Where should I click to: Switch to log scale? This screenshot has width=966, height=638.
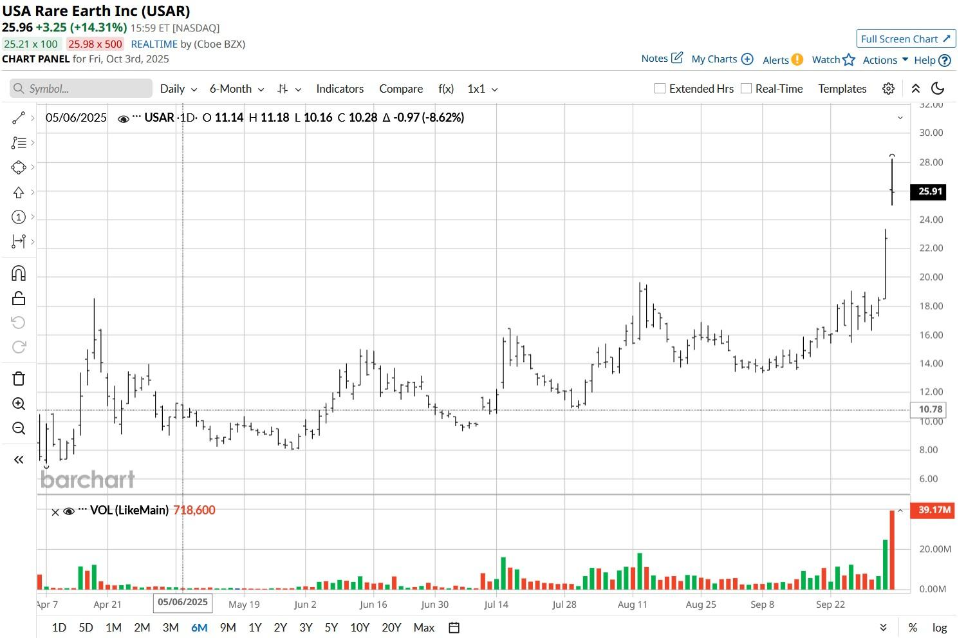(940, 628)
